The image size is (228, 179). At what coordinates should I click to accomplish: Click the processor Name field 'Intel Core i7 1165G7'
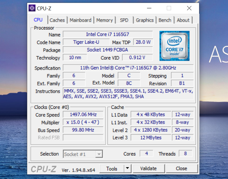click(108, 34)
